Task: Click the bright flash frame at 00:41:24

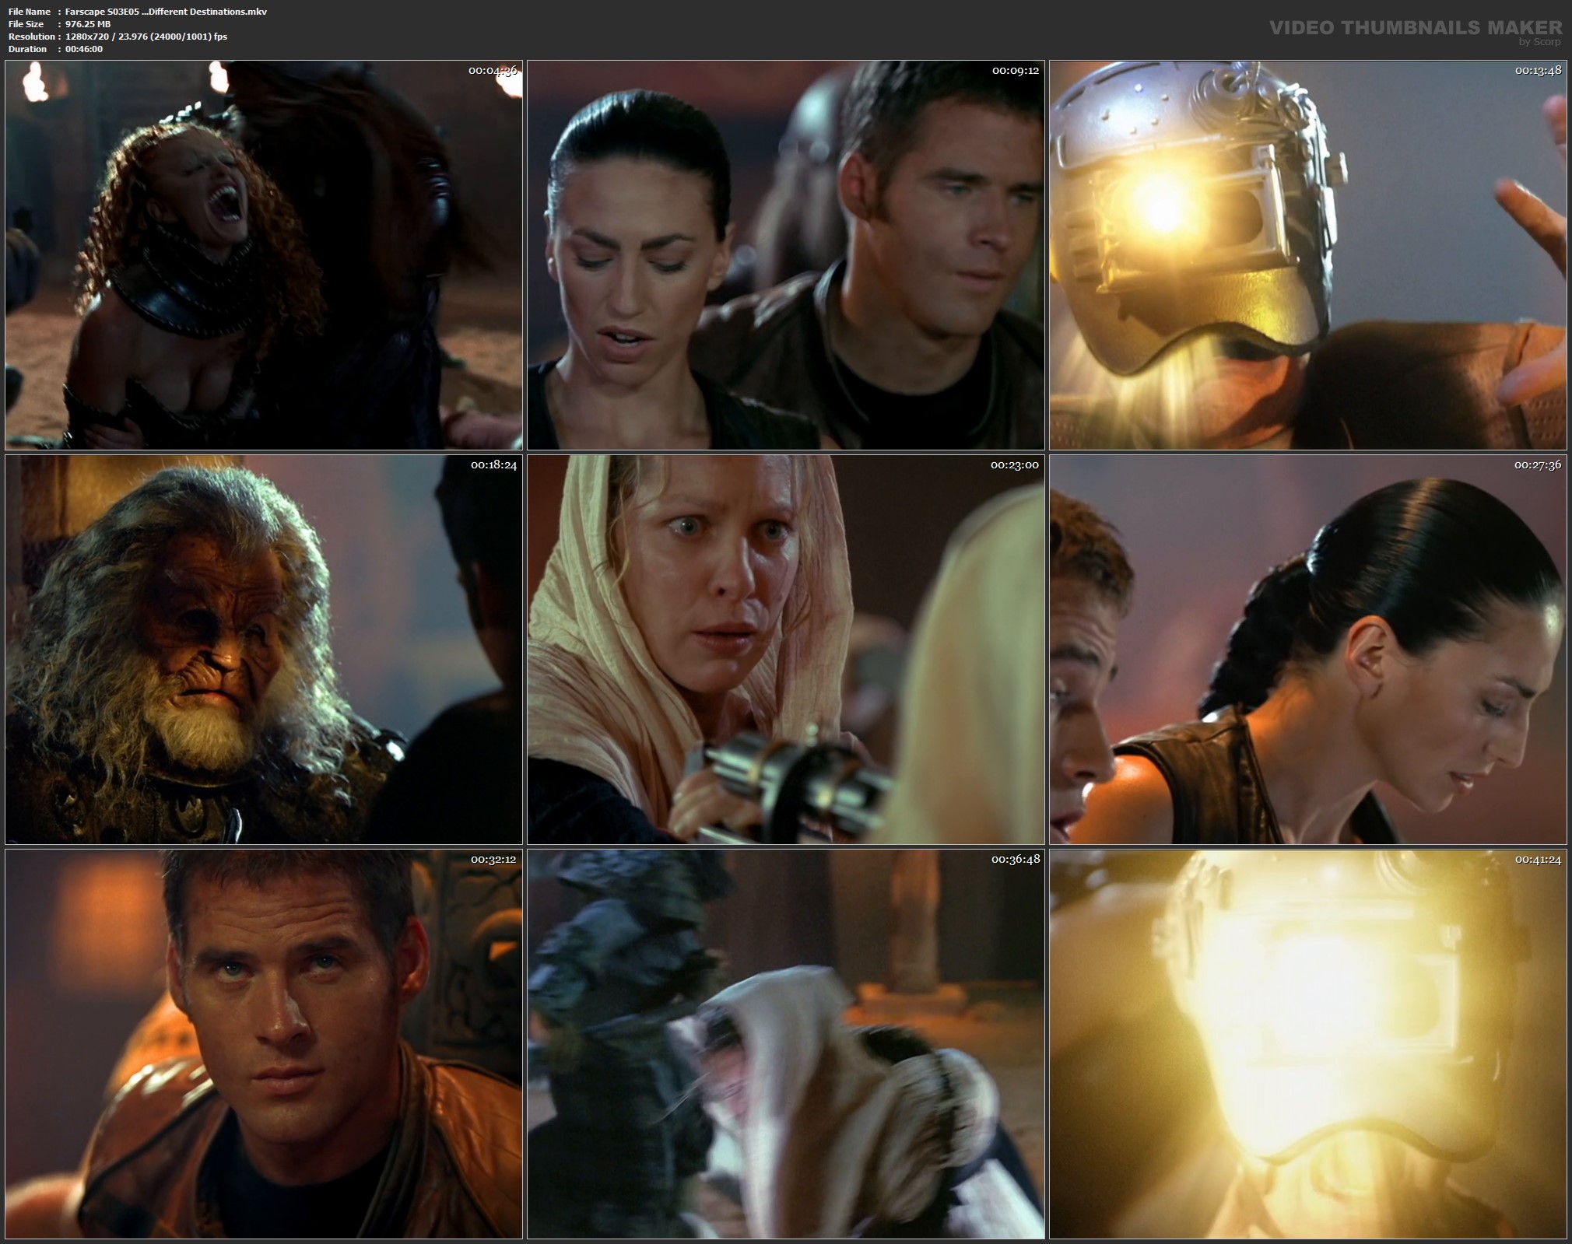Action: click(x=1307, y=1044)
